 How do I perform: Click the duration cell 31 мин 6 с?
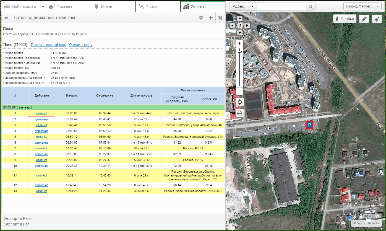[141, 191]
